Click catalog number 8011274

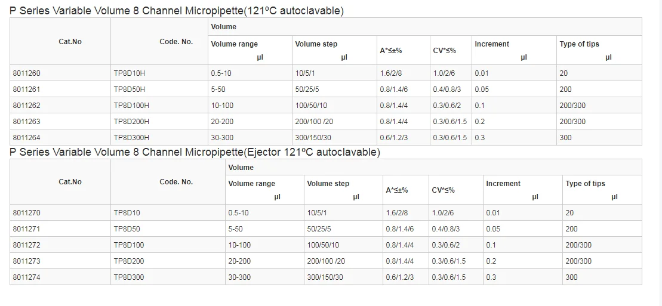(x=26, y=277)
